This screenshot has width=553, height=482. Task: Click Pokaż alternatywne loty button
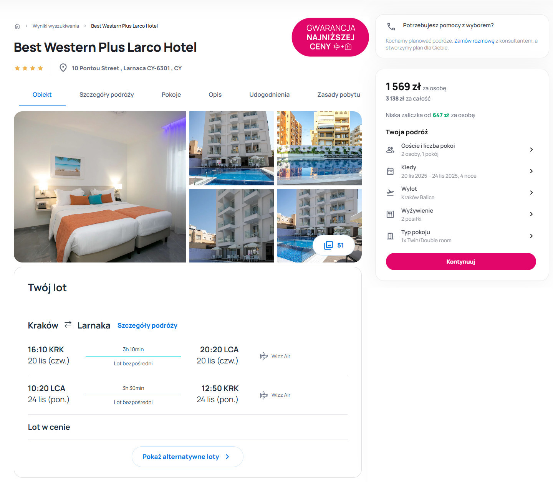(187, 457)
